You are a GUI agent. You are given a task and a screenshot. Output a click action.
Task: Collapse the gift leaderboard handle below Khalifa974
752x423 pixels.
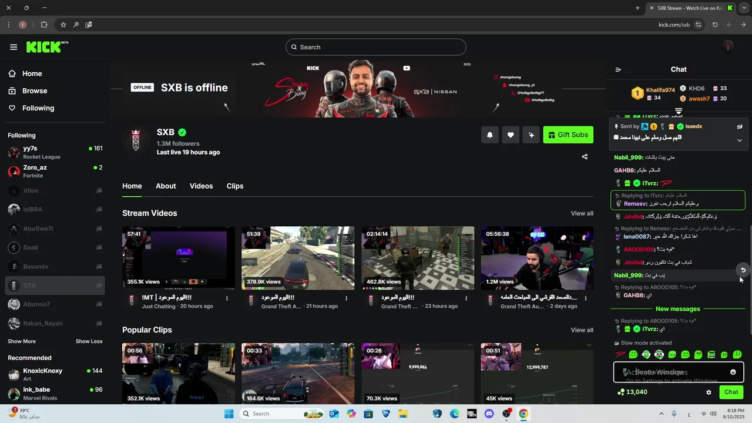(679, 110)
